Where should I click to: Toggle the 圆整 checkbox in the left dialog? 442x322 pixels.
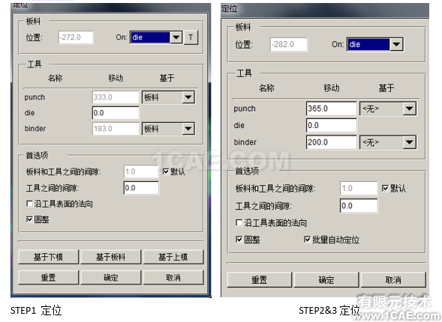tap(29, 219)
